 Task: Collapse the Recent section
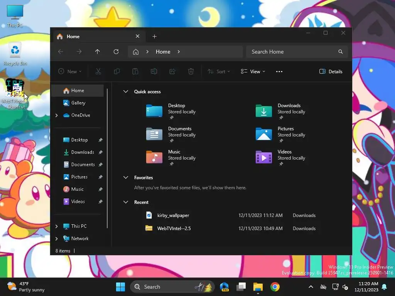(126, 202)
